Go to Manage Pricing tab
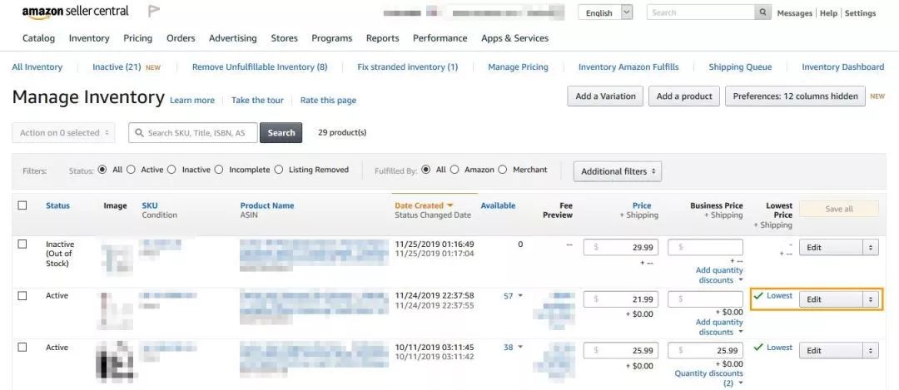Image resolution: width=899 pixels, height=390 pixels. click(x=518, y=67)
